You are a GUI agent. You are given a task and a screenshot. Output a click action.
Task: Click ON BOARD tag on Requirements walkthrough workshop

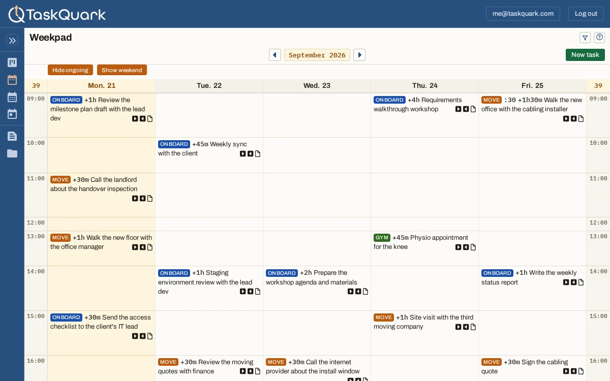pos(389,100)
